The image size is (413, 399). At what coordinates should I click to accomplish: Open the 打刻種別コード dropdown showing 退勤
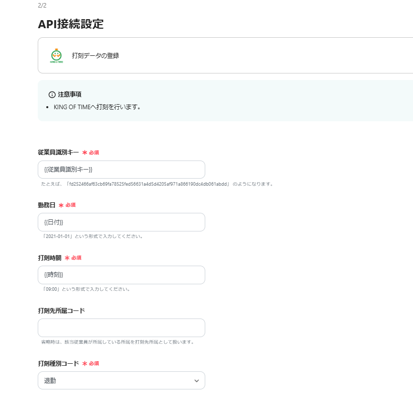tap(121, 380)
